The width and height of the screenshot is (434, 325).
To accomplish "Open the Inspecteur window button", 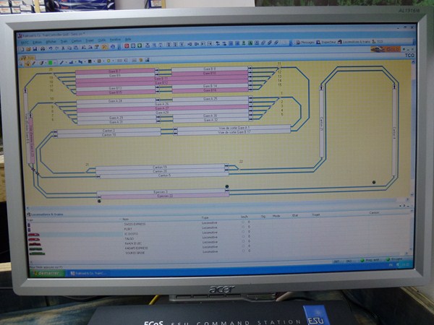I will [326, 42].
